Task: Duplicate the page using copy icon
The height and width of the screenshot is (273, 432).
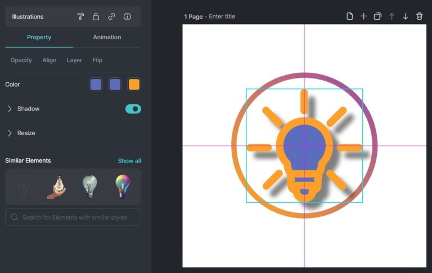Action: pyautogui.click(x=377, y=16)
